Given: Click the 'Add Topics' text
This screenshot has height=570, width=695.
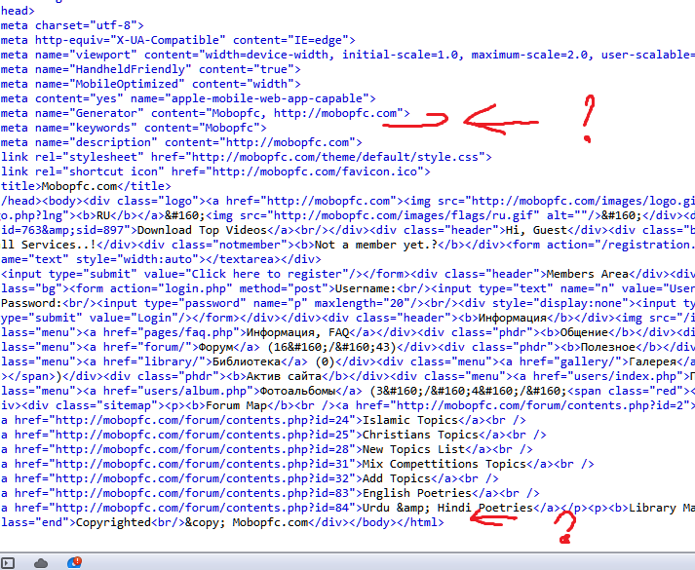Looking at the screenshot, I should click(x=397, y=478).
